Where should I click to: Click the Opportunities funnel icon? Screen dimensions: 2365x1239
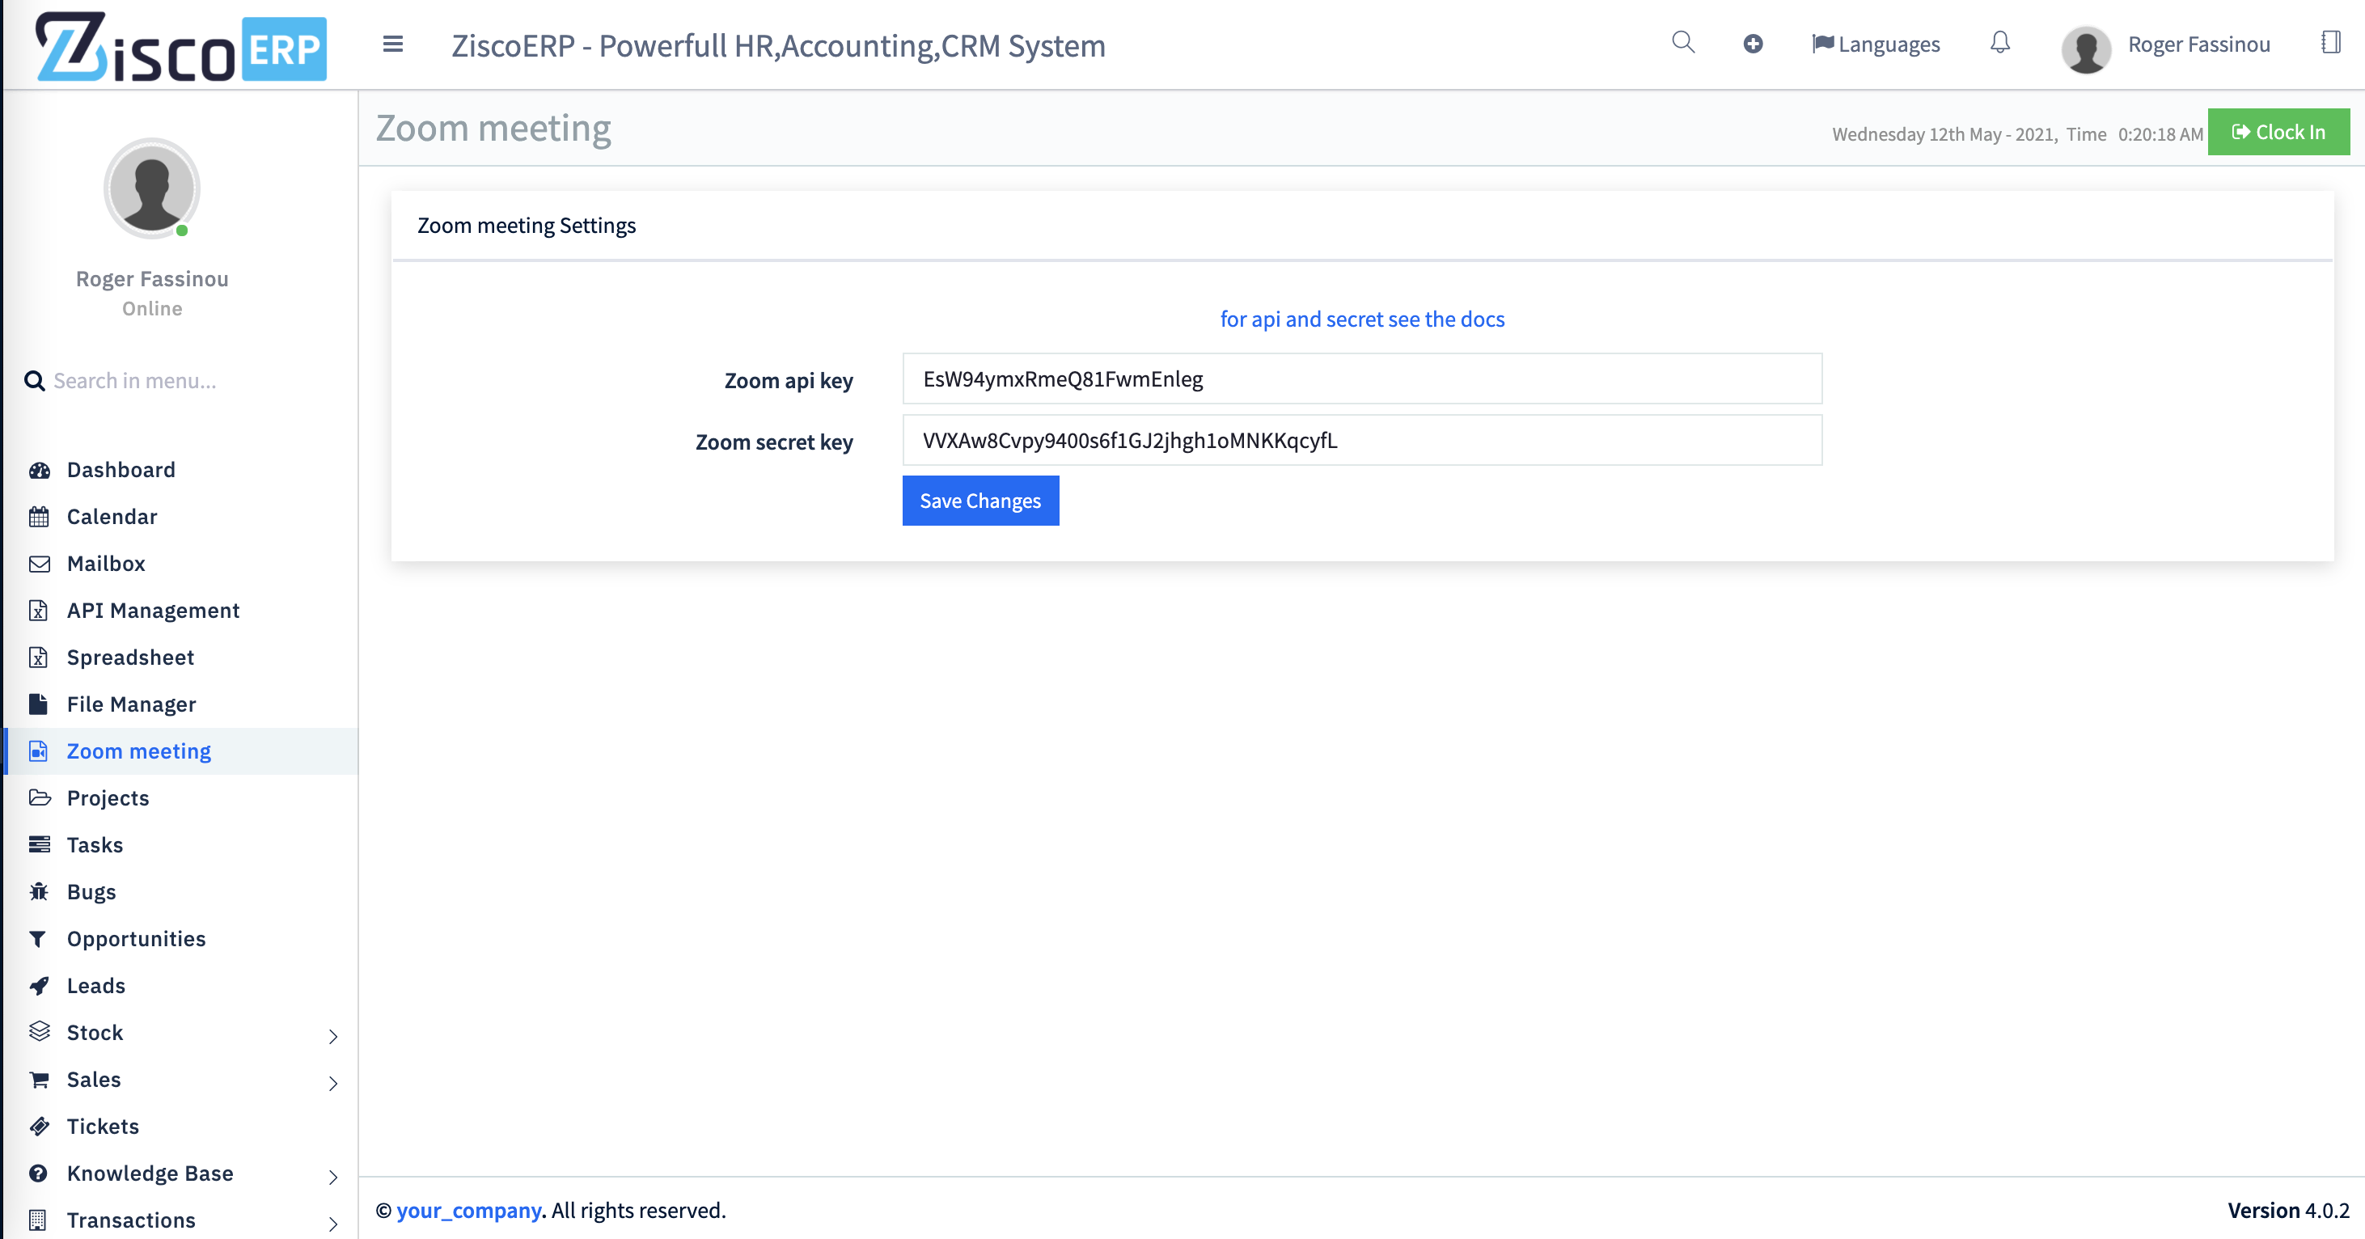[38, 938]
